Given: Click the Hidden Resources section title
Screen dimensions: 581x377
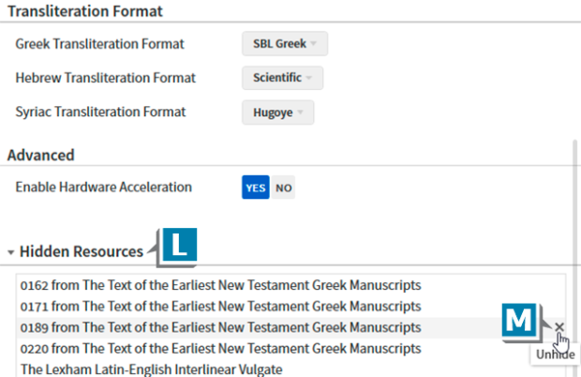Looking at the screenshot, I should [x=82, y=251].
